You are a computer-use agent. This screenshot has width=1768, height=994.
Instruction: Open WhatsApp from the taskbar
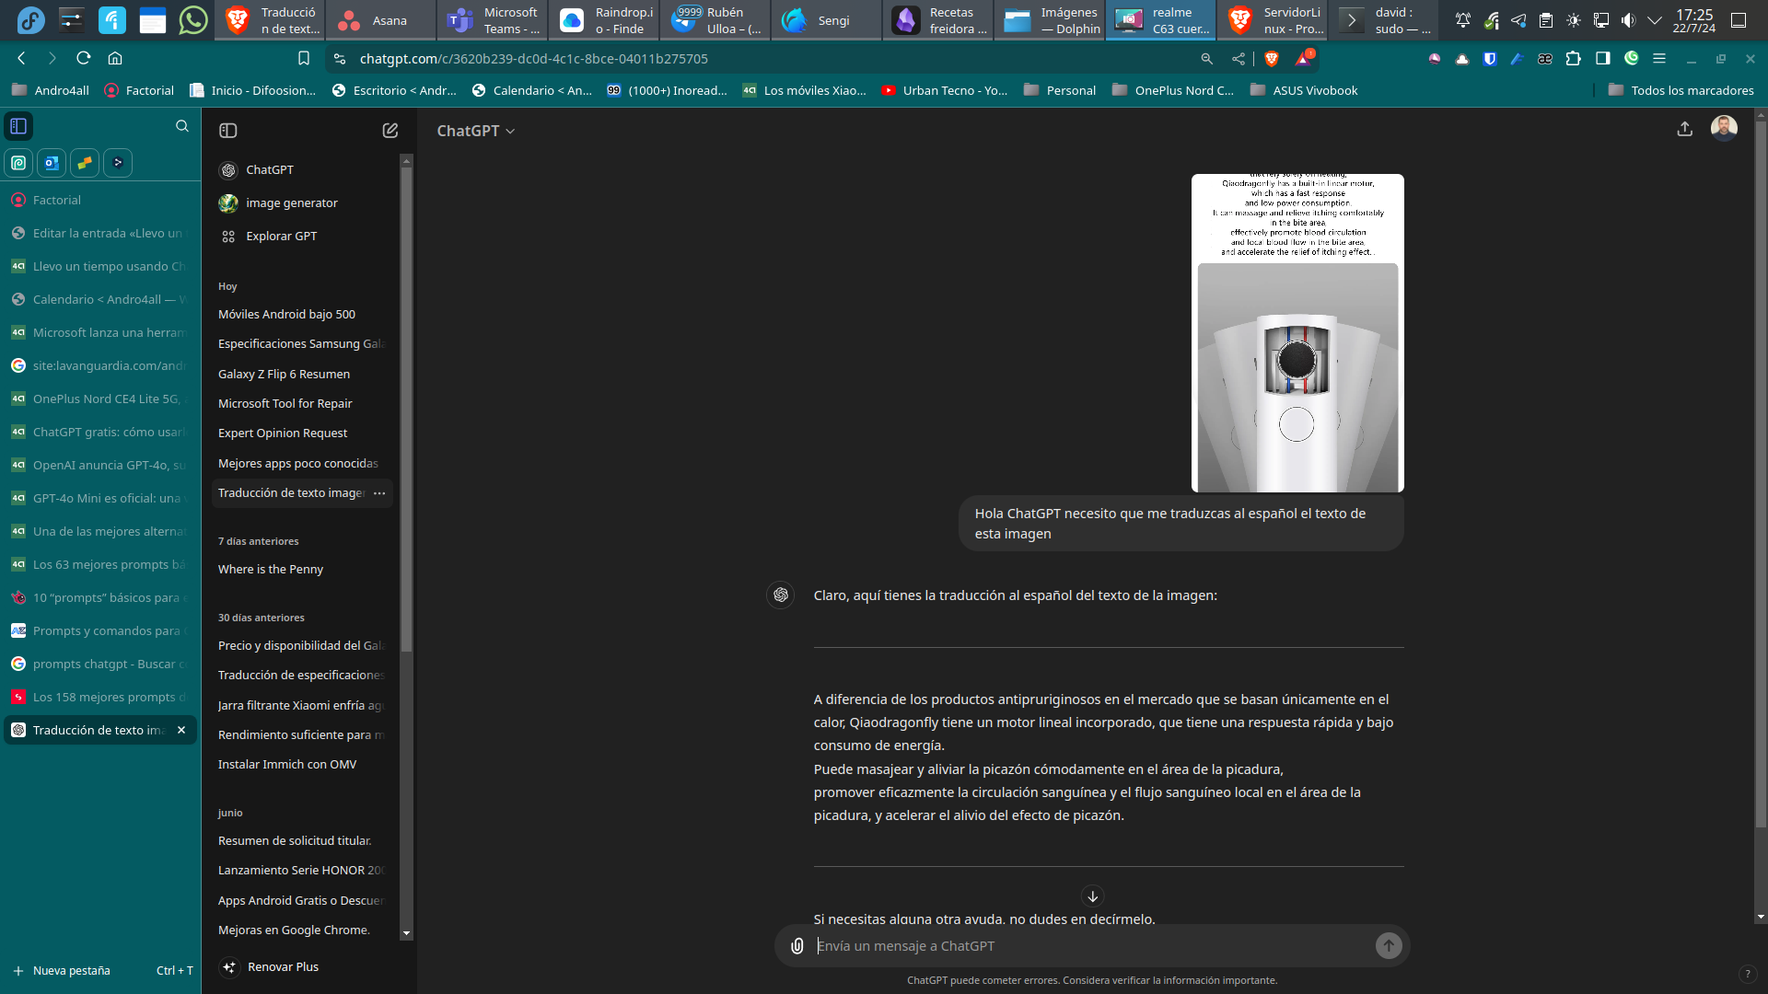[193, 20]
